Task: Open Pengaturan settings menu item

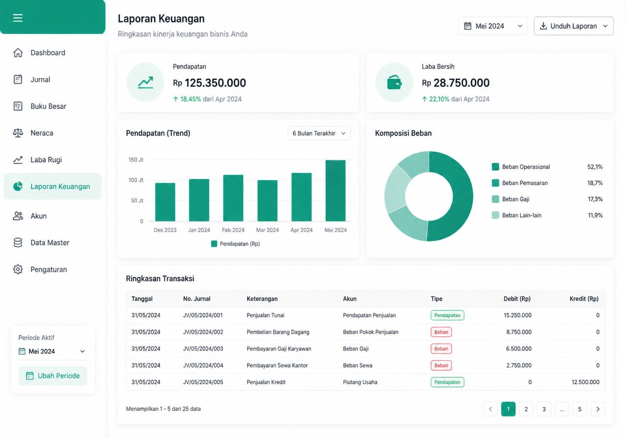Action: tap(53, 269)
